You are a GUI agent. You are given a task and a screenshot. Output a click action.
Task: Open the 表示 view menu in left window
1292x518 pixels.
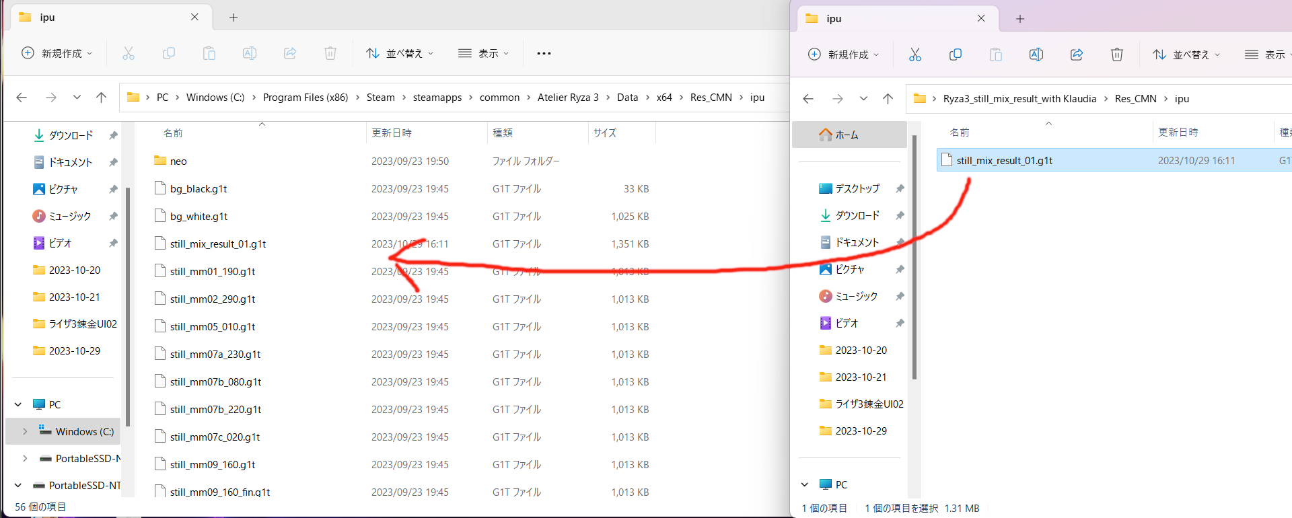point(484,53)
